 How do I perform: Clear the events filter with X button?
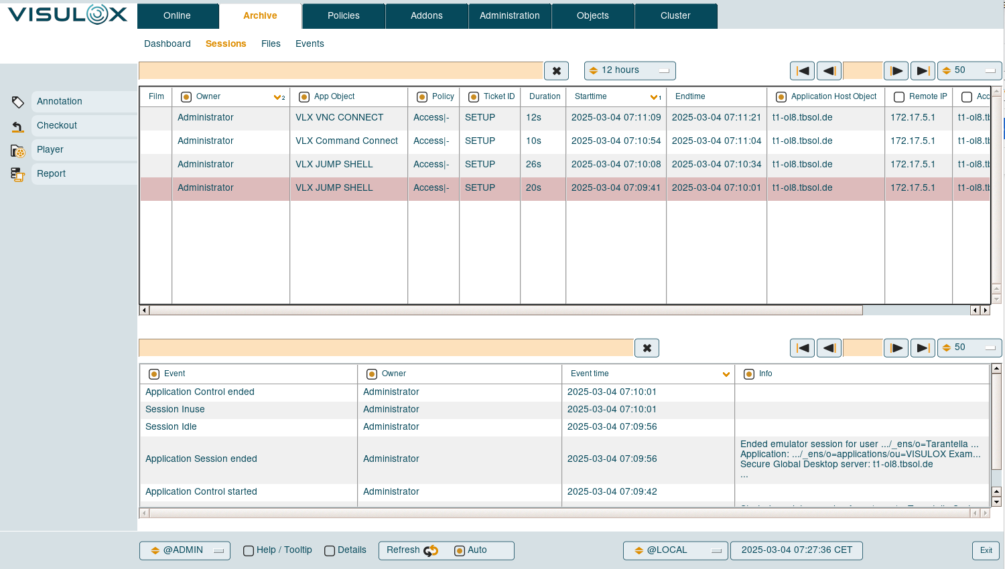(647, 348)
